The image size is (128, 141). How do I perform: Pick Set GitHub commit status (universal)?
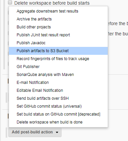58,106
